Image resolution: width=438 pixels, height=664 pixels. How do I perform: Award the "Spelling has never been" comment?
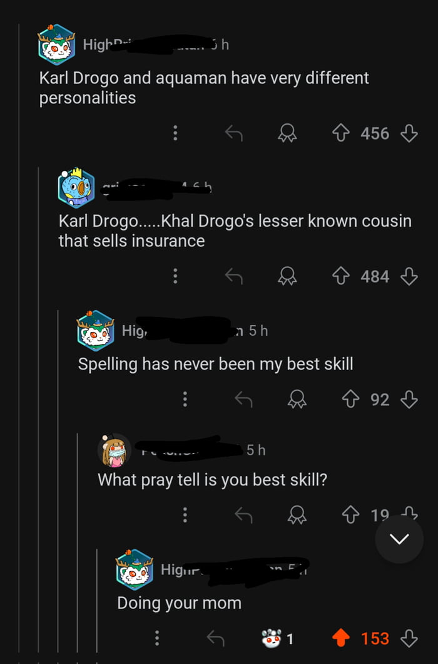click(298, 399)
